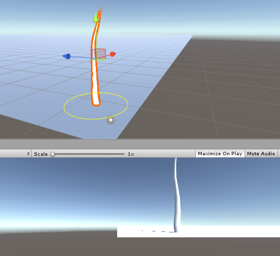The width and height of the screenshot is (280, 256).
Task: Click the Scale label in Game toolbar
Action: coord(41,154)
